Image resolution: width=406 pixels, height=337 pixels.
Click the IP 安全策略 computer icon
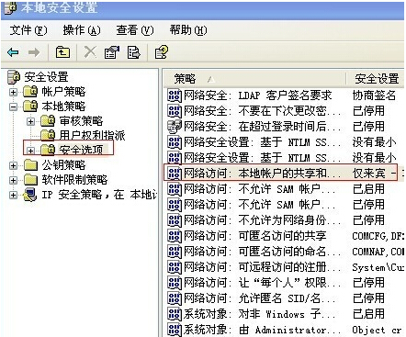pyautogui.click(x=30, y=195)
